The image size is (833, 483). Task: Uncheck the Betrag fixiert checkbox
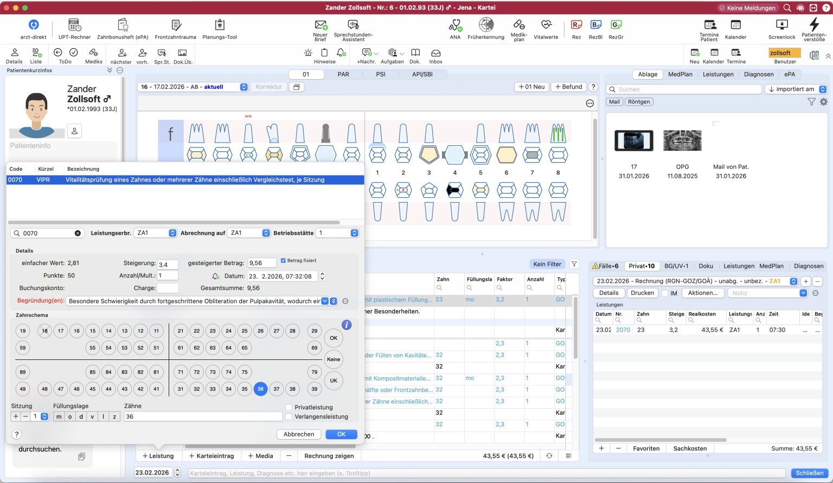283,261
